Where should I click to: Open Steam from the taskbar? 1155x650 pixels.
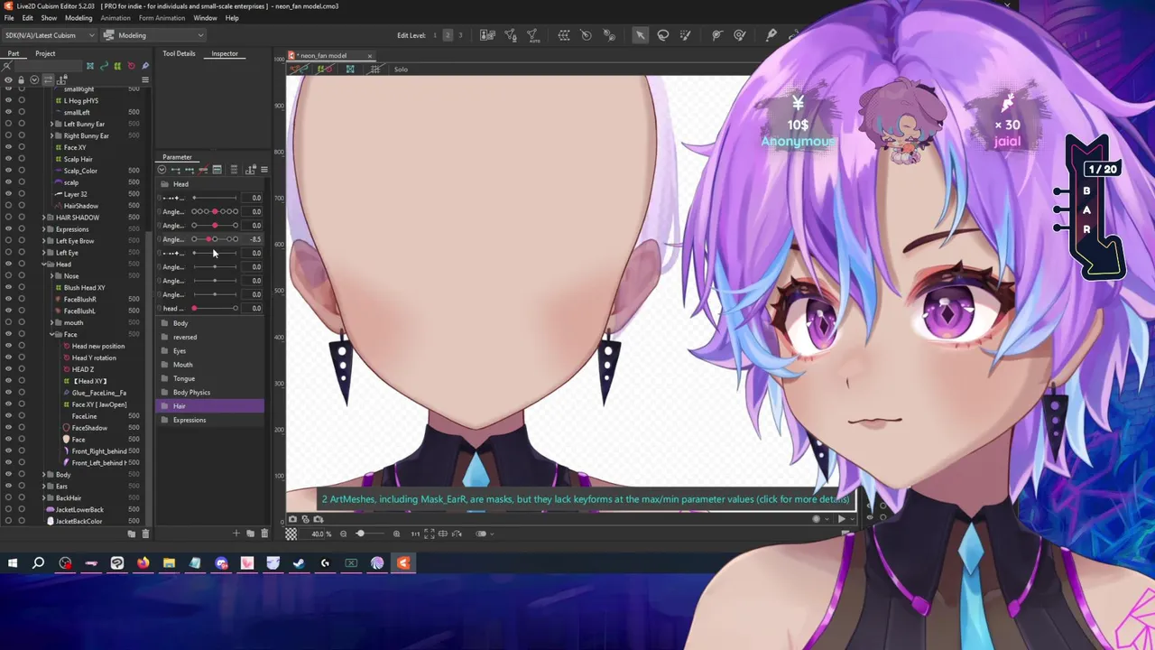[x=299, y=563]
